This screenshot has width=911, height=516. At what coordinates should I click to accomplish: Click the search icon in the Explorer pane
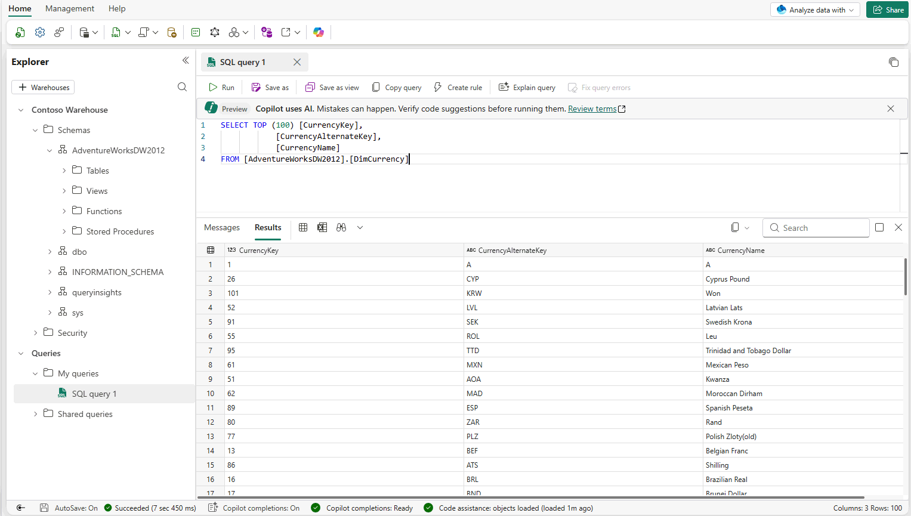coord(183,87)
